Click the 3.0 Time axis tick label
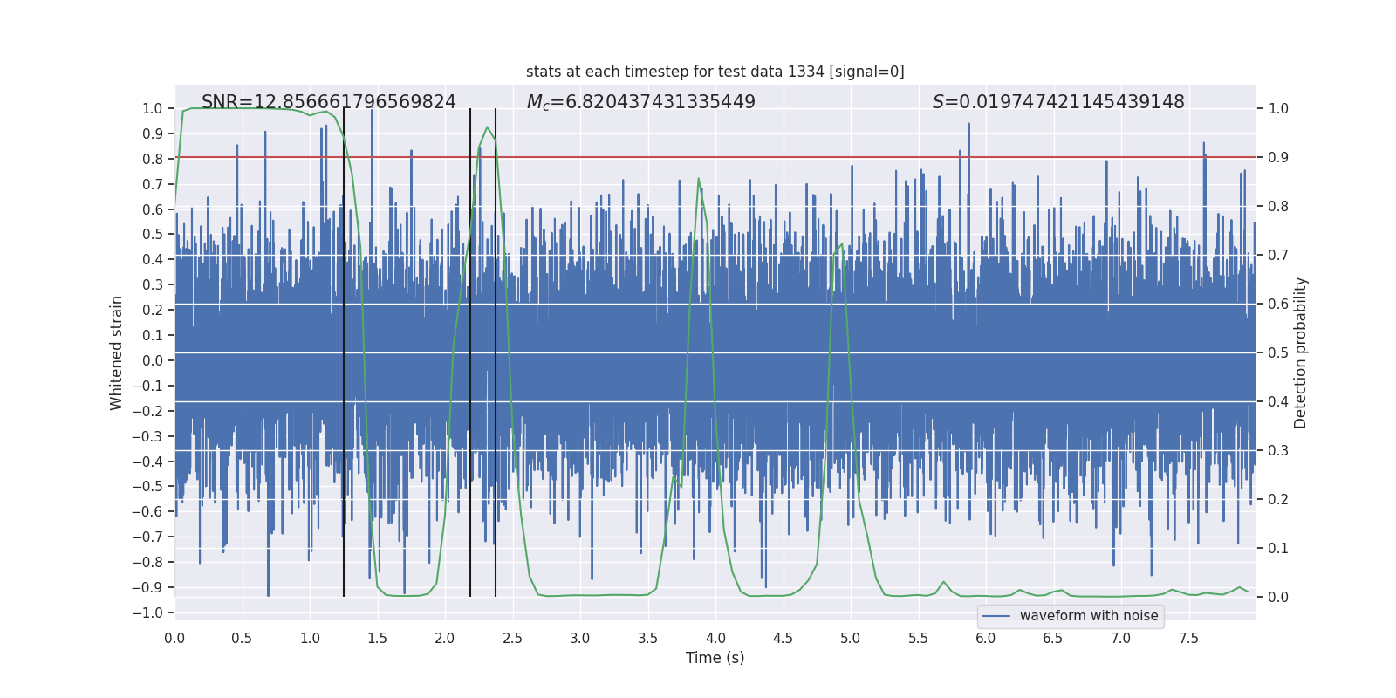The image size is (1396, 698). [580, 638]
